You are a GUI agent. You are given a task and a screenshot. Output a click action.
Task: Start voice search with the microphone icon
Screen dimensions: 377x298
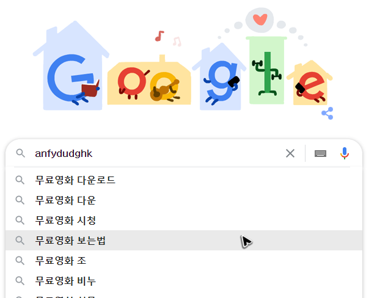coord(344,153)
